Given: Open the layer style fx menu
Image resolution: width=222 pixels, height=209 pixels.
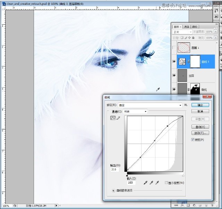Looking at the screenshot, I should (x=182, y=205).
